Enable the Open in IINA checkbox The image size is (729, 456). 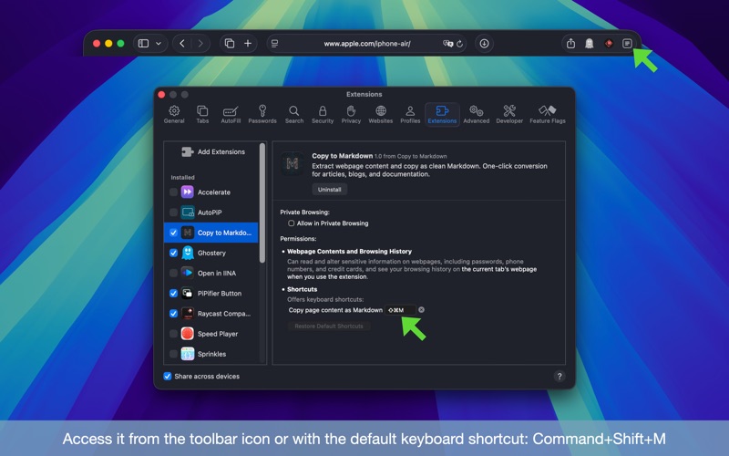pos(173,273)
